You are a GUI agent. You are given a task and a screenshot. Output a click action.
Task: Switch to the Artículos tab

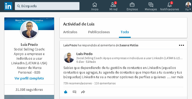pos(70,32)
